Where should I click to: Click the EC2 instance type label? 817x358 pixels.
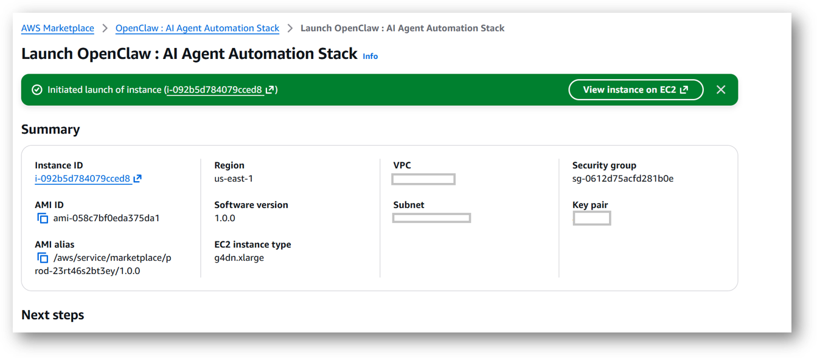[x=252, y=244]
